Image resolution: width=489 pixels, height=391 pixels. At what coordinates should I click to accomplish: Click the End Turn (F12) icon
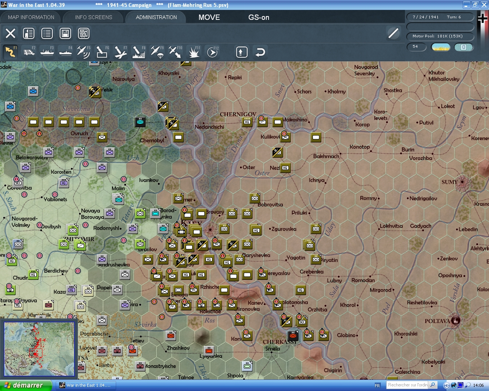(x=212, y=52)
